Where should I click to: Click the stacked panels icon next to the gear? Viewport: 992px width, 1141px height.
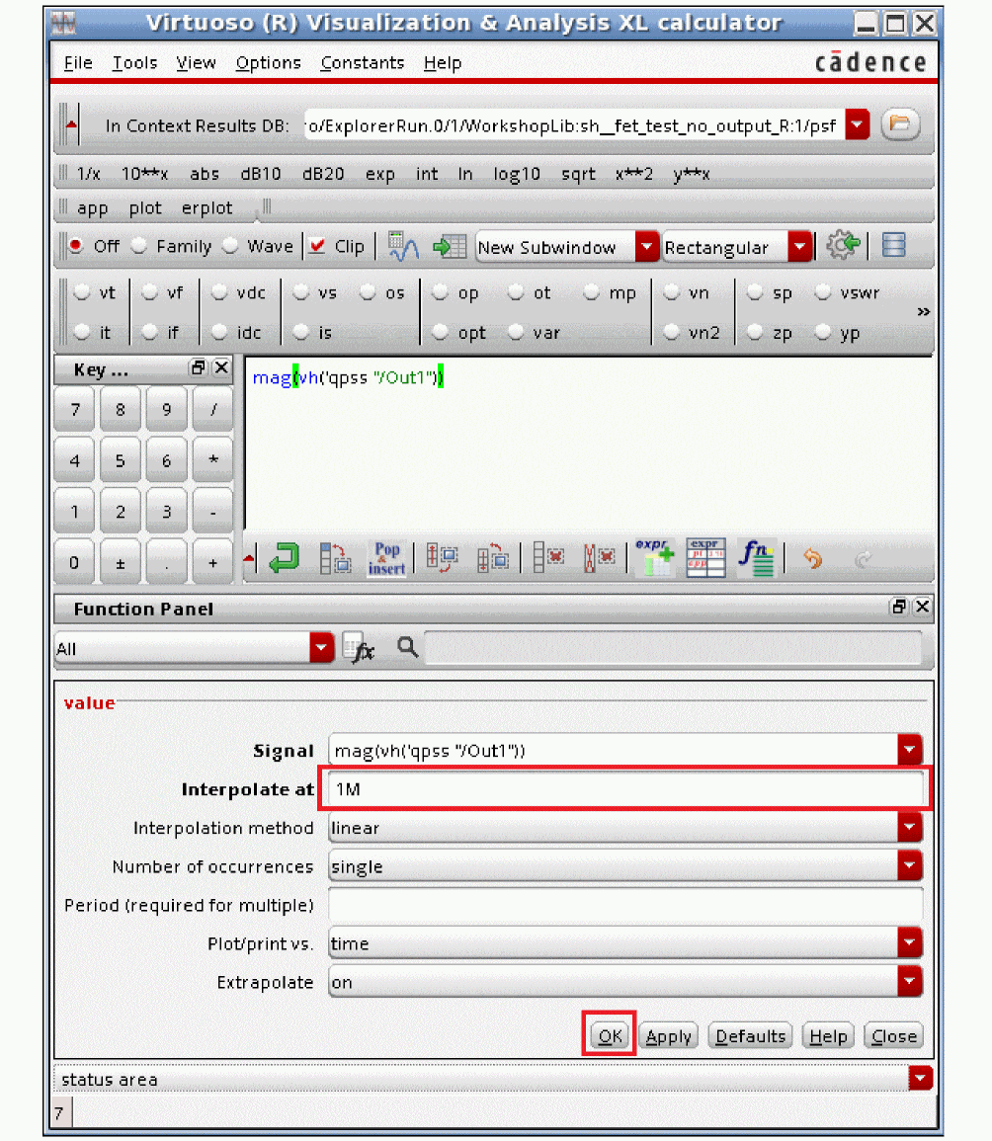pos(894,245)
